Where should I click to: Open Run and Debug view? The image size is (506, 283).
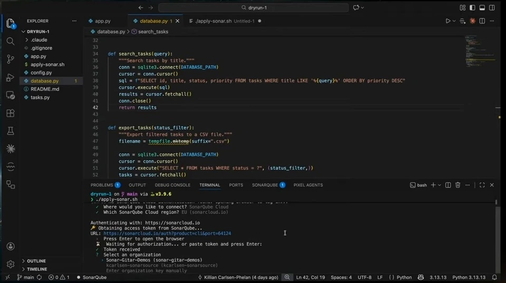[11, 77]
